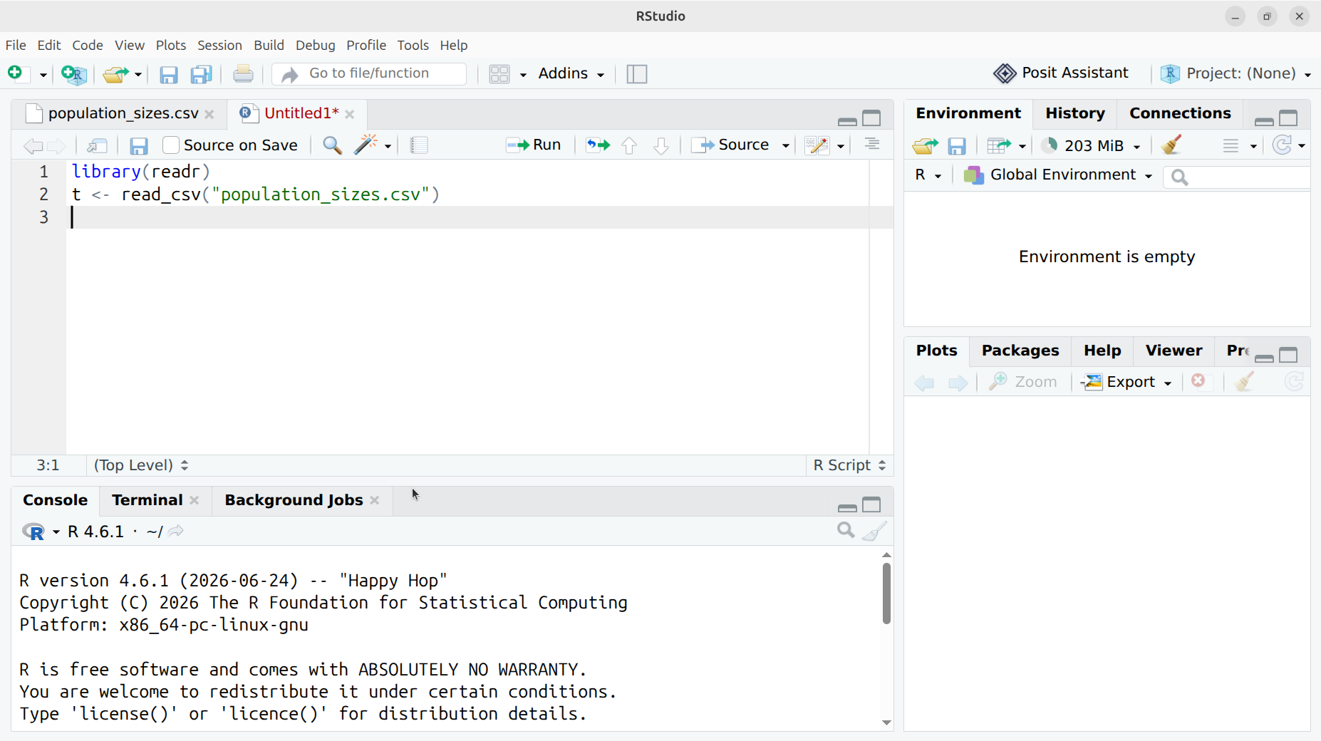The height and width of the screenshot is (741, 1321).
Task: Clear environment objects with the broom
Action: [x=1171, y=145]
